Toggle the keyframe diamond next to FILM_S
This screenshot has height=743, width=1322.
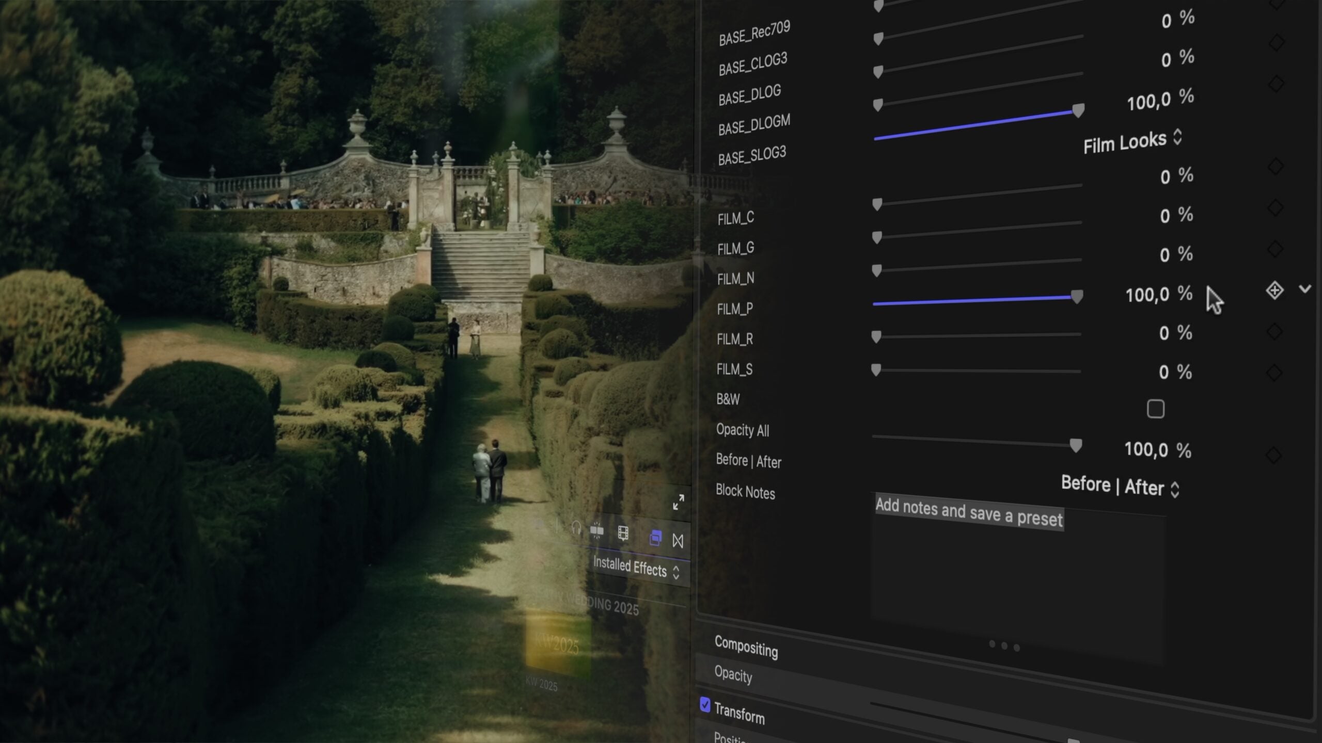1273,371
